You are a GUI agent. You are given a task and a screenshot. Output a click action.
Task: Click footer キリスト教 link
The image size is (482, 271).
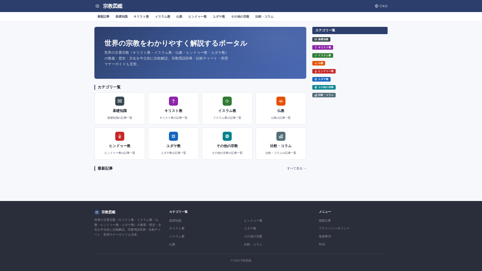(177, 228)
